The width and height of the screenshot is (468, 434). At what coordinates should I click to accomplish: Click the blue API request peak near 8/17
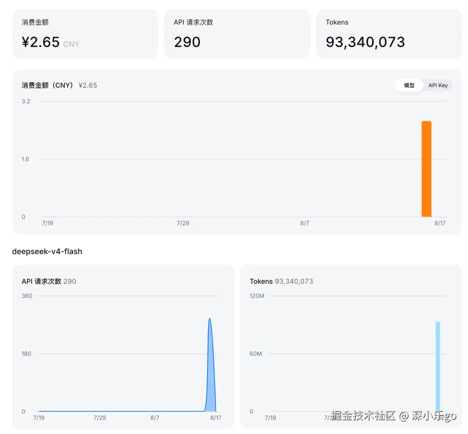click(210, 365)
